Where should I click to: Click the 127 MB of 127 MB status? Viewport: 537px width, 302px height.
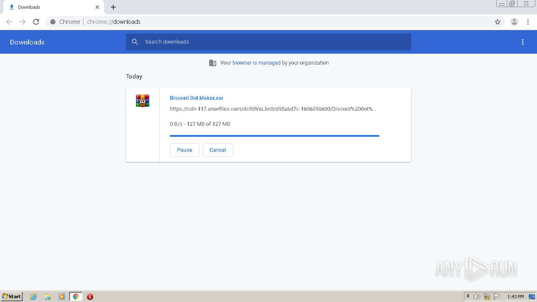209,124
